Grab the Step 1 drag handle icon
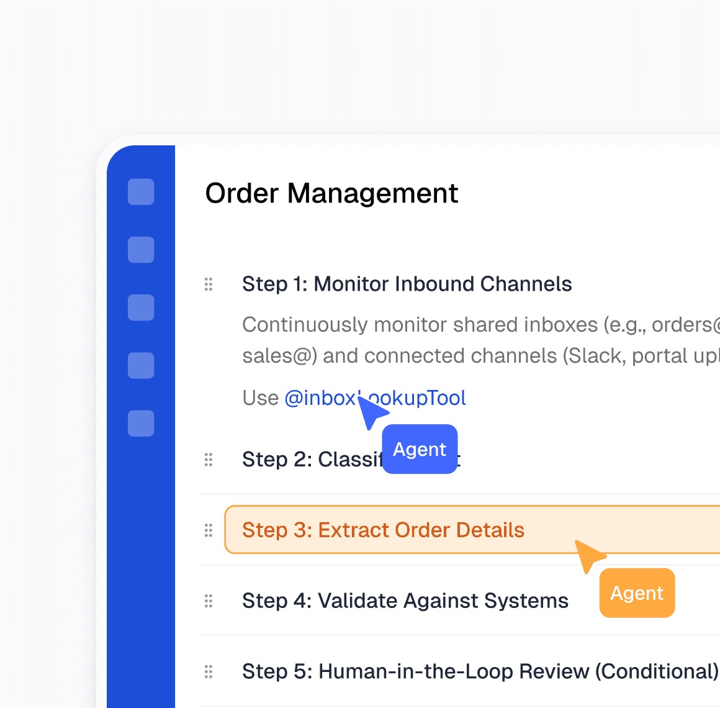720x708 pixels. coord(209,284)
